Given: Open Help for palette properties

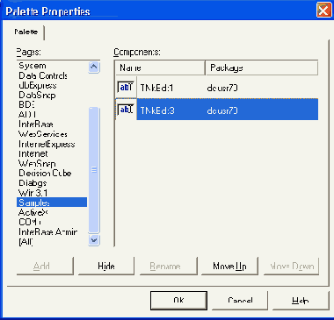Looking at the screenshot, I should click(x=301, y=300).
